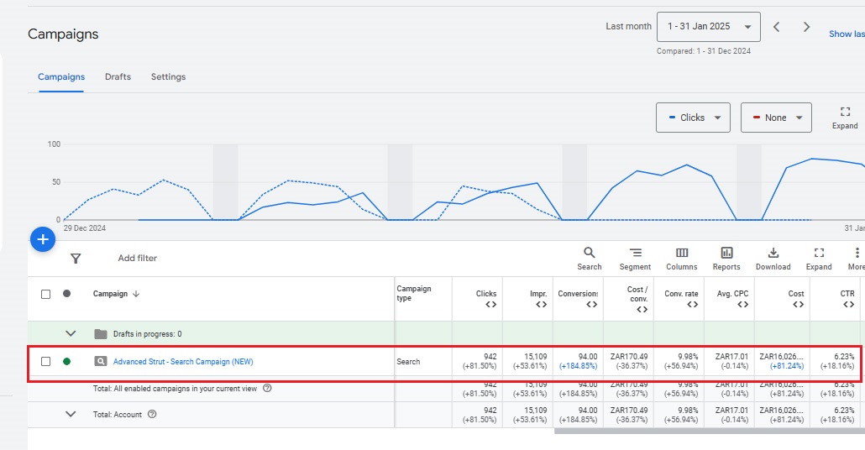Click the blue plus new campaign button
Viewport: 865px width, 450px height.
pos(43,239)
